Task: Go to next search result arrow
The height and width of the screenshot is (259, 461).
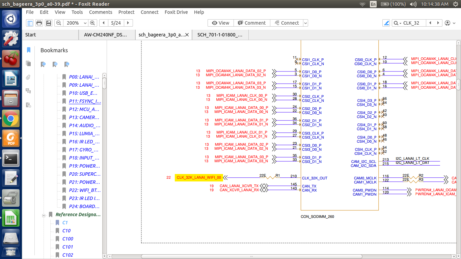Action: pos(438,23)
